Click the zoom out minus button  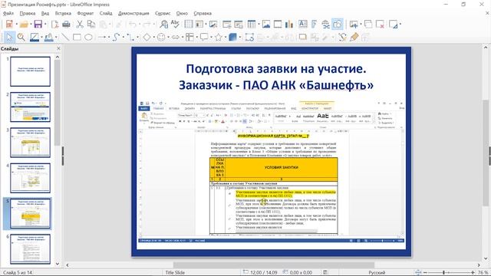425,273
